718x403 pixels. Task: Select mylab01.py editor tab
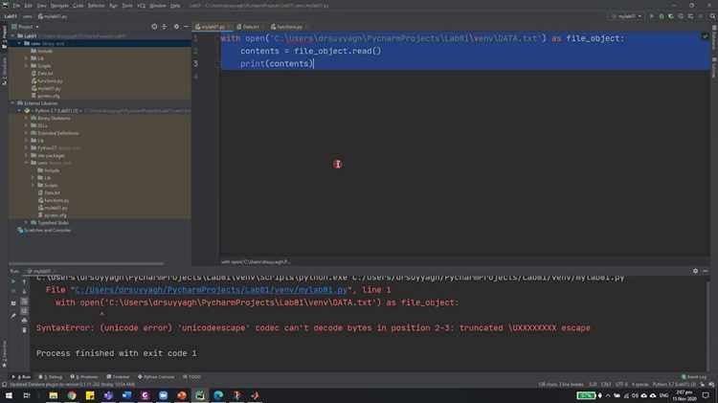213,27
